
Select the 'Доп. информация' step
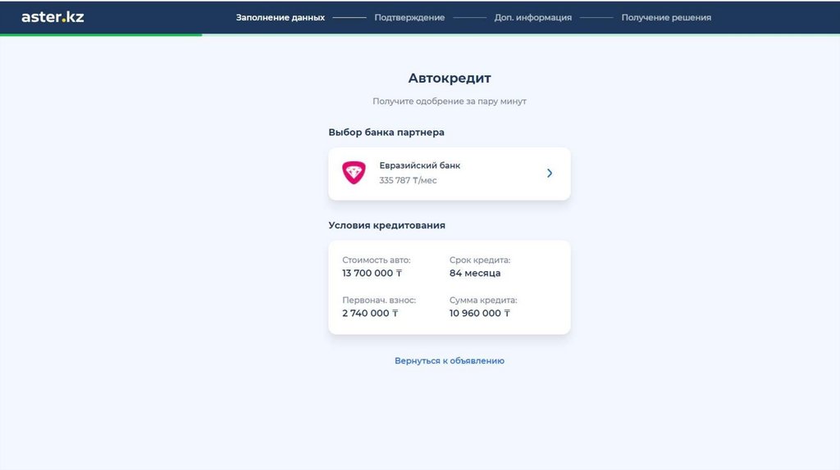click(x=533, y=17)
